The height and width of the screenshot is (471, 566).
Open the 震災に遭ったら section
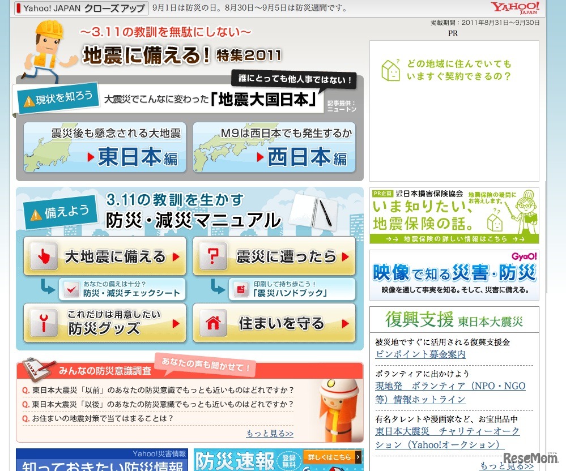pos(274,256)
